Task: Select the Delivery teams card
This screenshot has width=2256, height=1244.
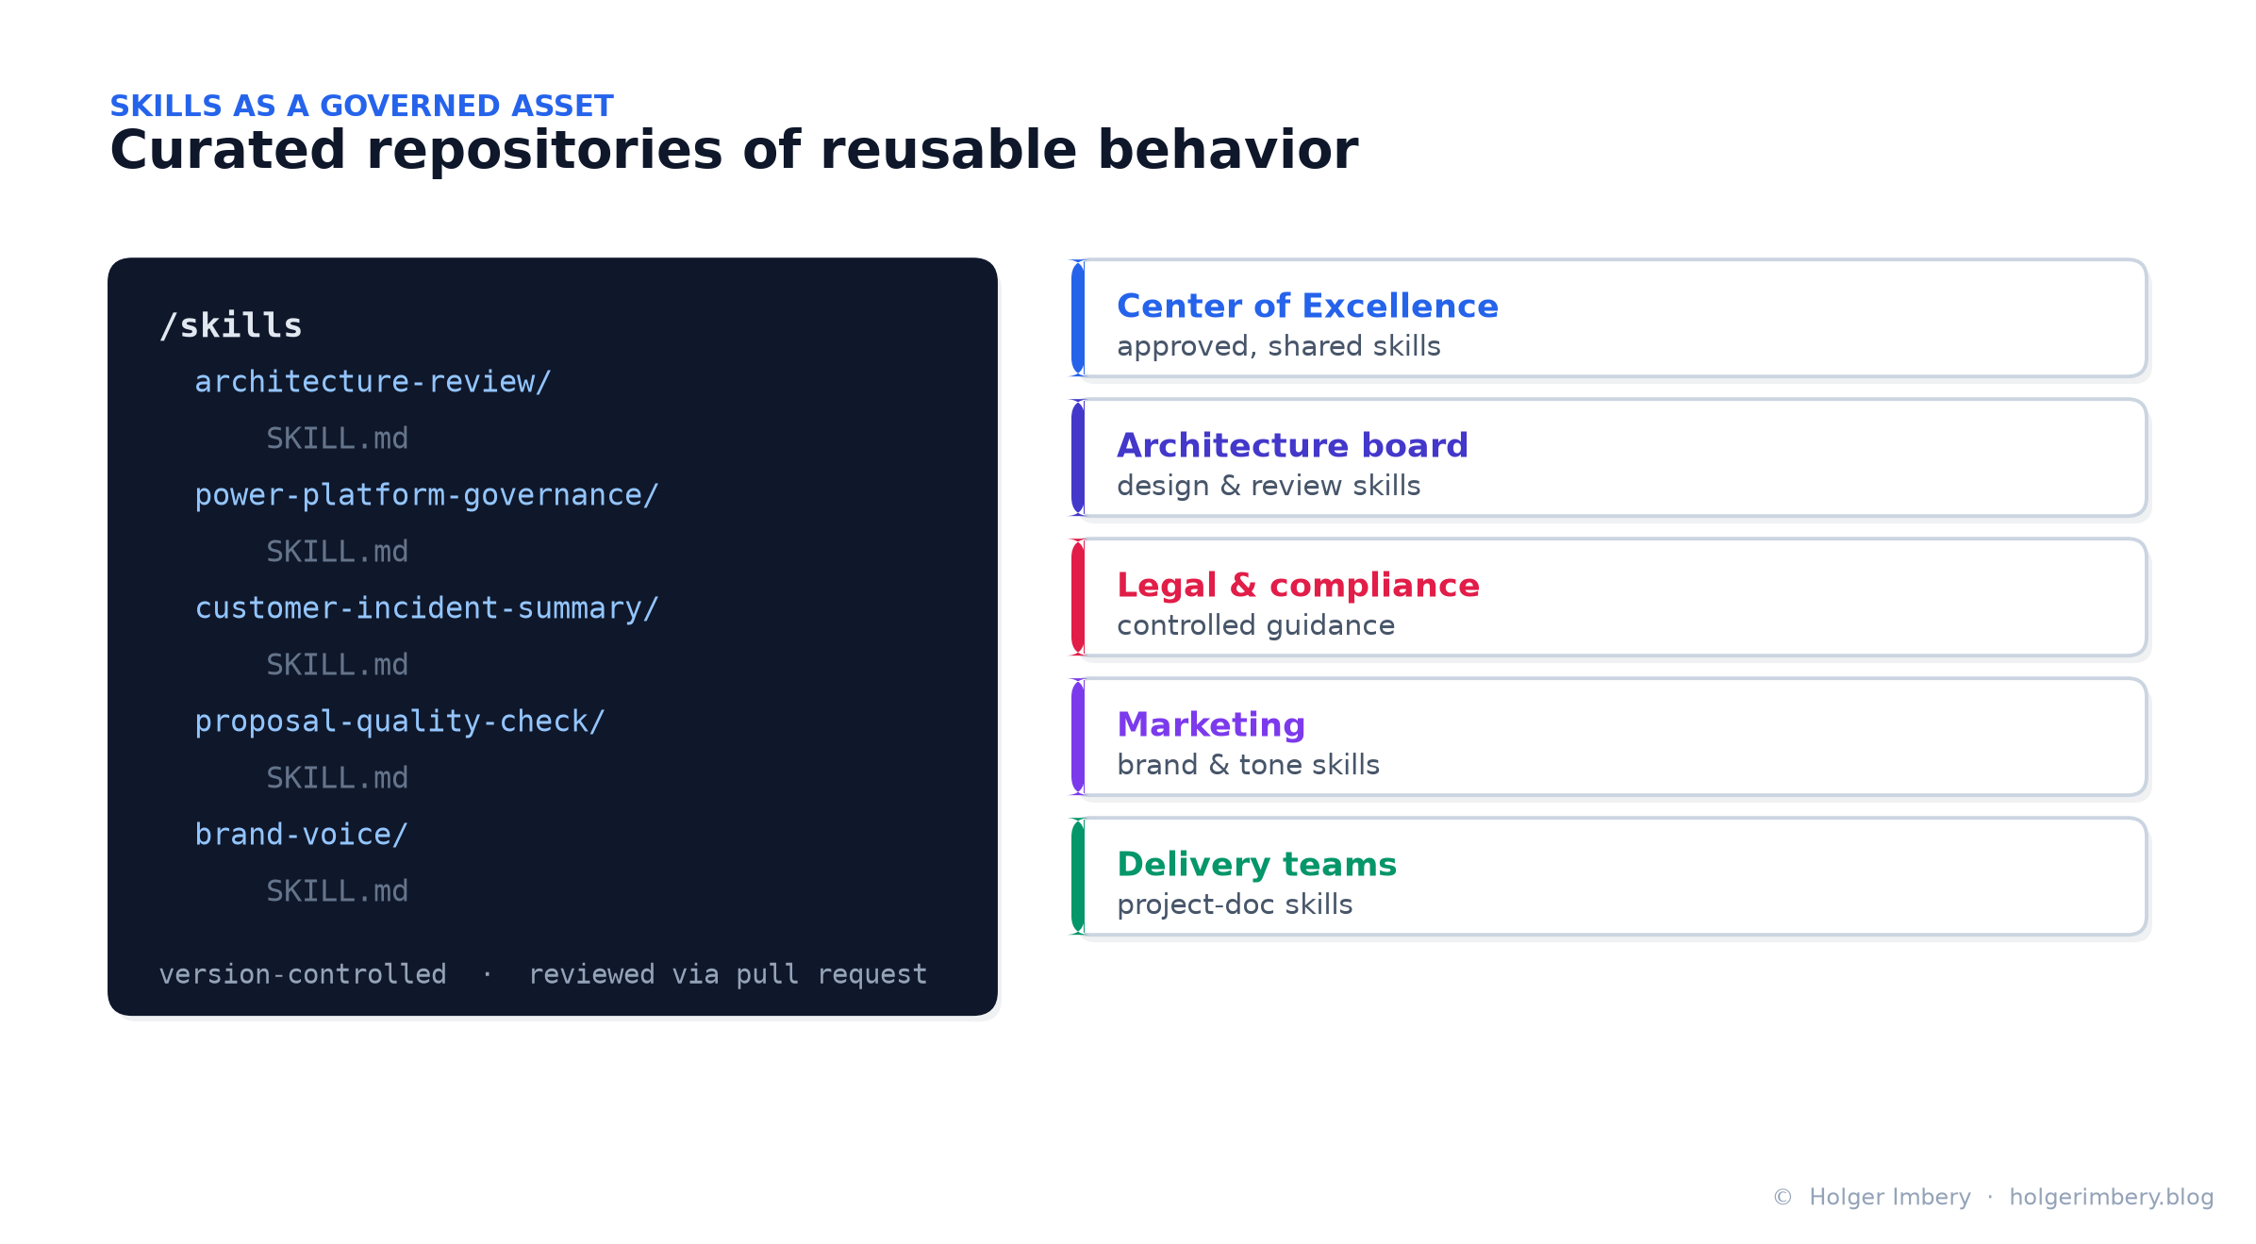Action: tap(1609, 877)
